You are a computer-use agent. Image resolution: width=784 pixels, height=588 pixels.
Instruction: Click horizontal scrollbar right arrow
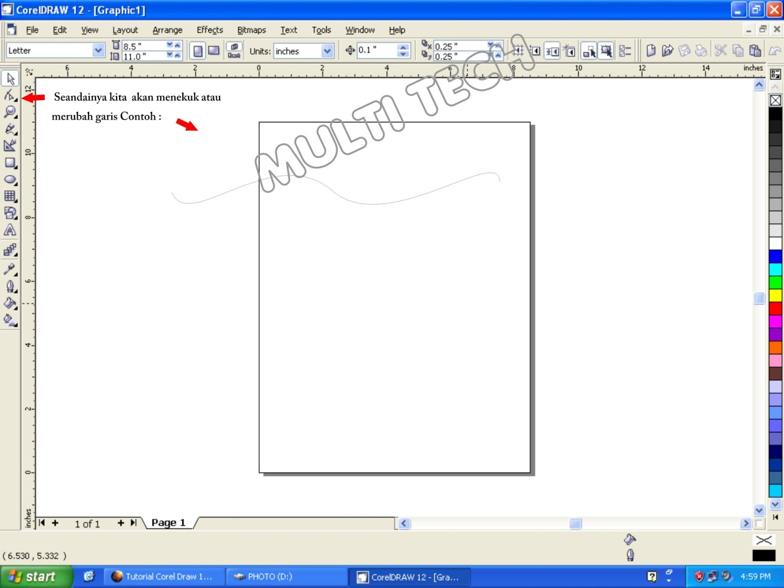point(746,523)
